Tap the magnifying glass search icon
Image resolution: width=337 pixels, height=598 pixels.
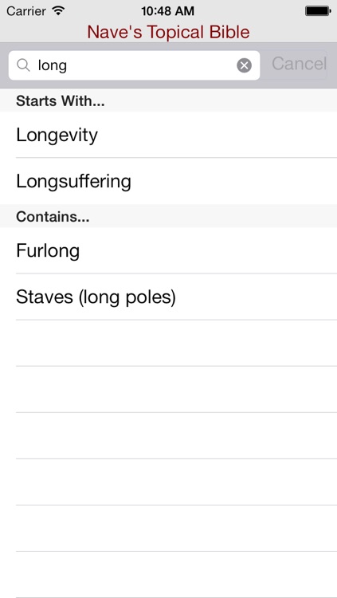click(24, 65)
